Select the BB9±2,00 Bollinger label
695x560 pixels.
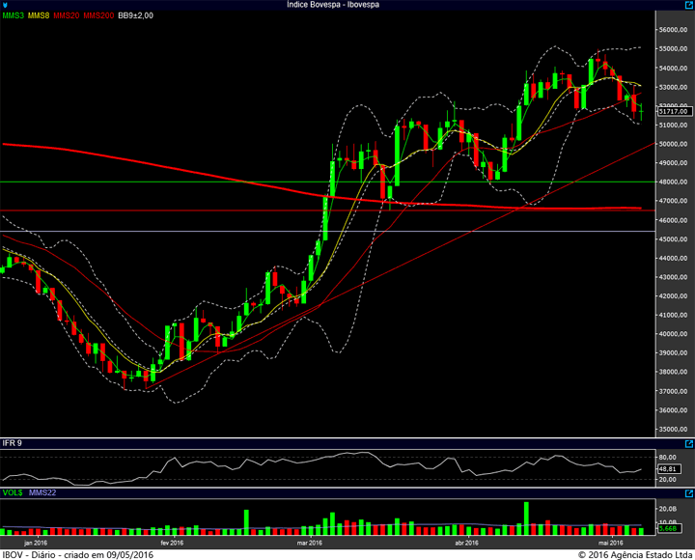(x=136, y=15)
